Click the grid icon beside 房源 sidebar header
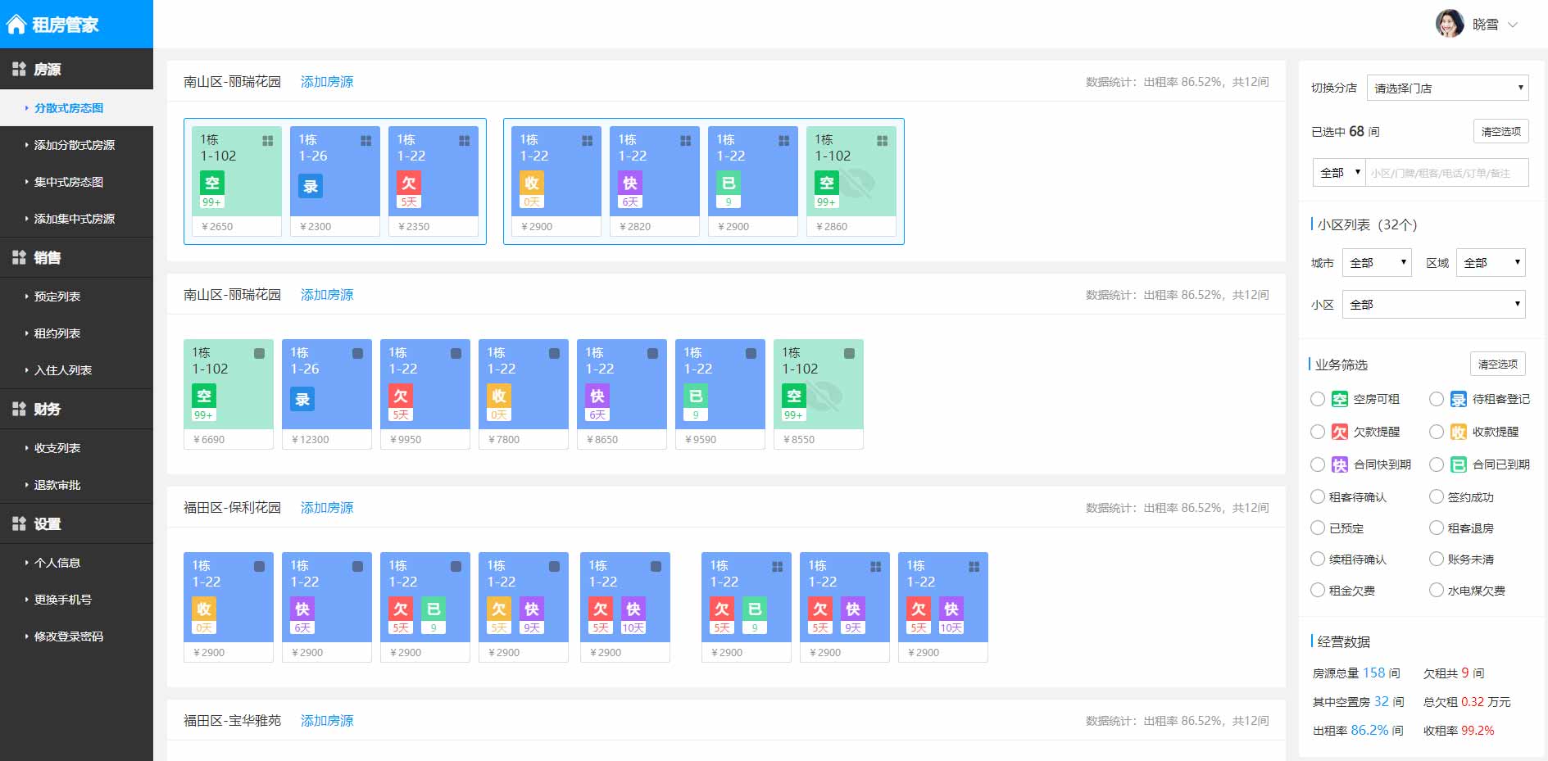Viewport: 1548px width, 761px height. [19, 69]
